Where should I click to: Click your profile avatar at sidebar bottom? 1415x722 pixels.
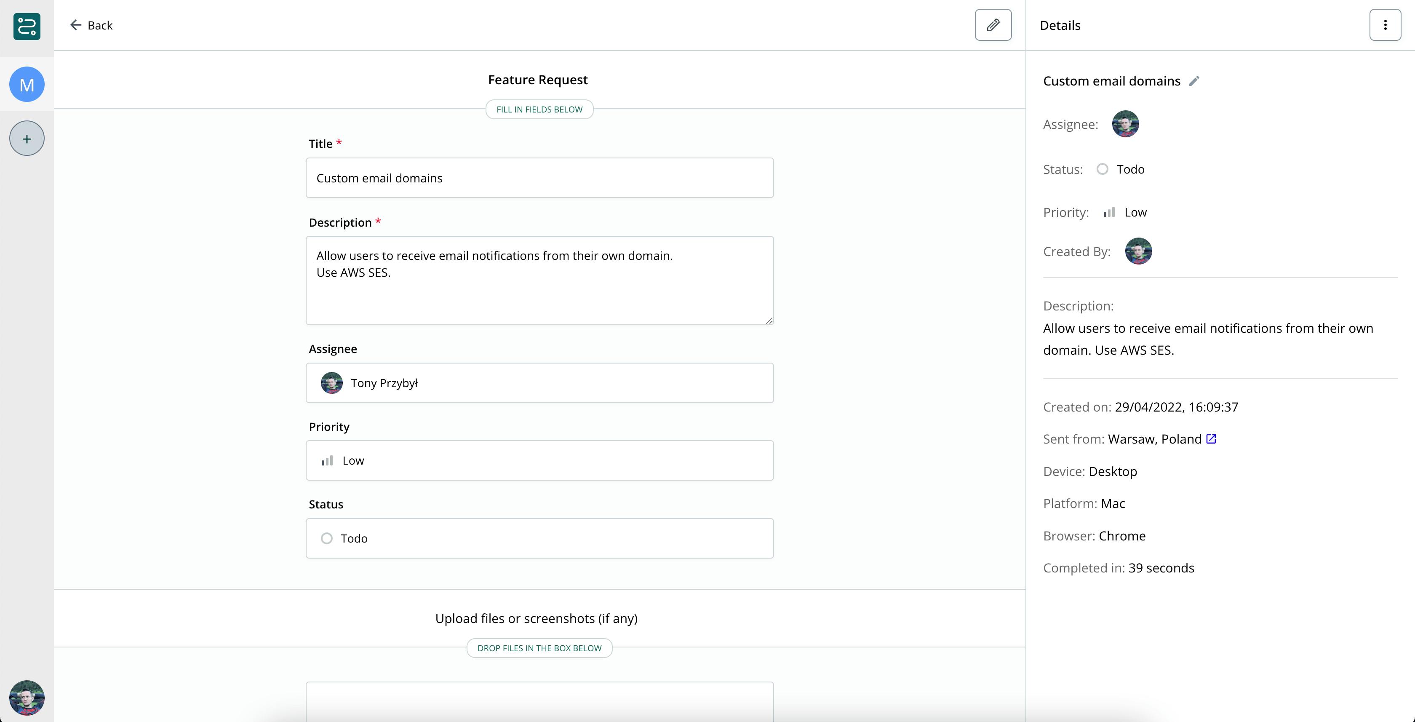pyautogui.click(x=27, y=698)
